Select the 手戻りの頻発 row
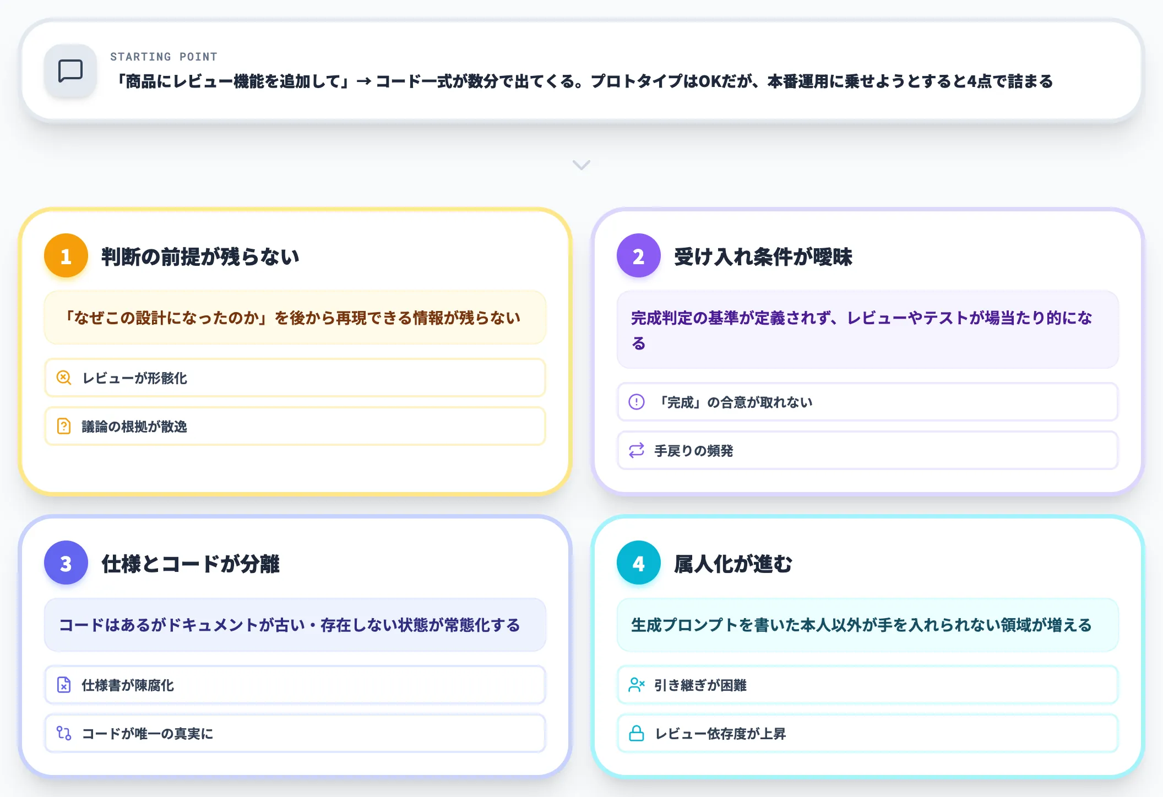The width and height of the screenshot is (1163, 797). point(868,450)
